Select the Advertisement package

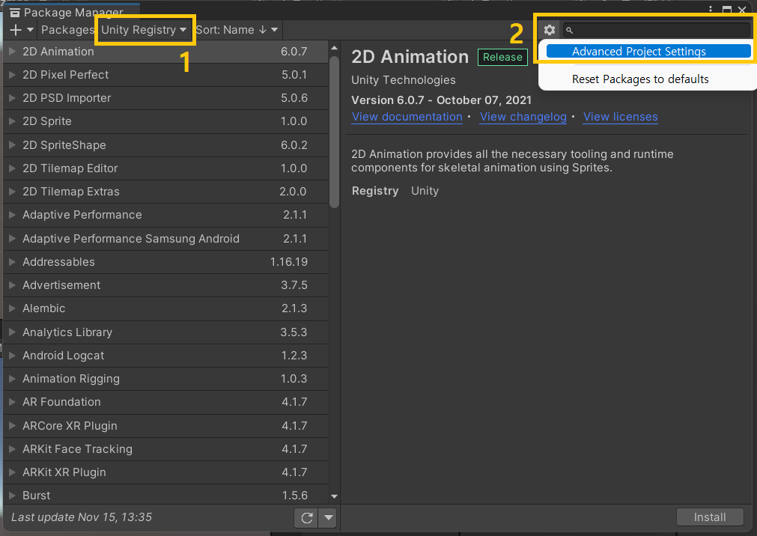click(165, 285)
